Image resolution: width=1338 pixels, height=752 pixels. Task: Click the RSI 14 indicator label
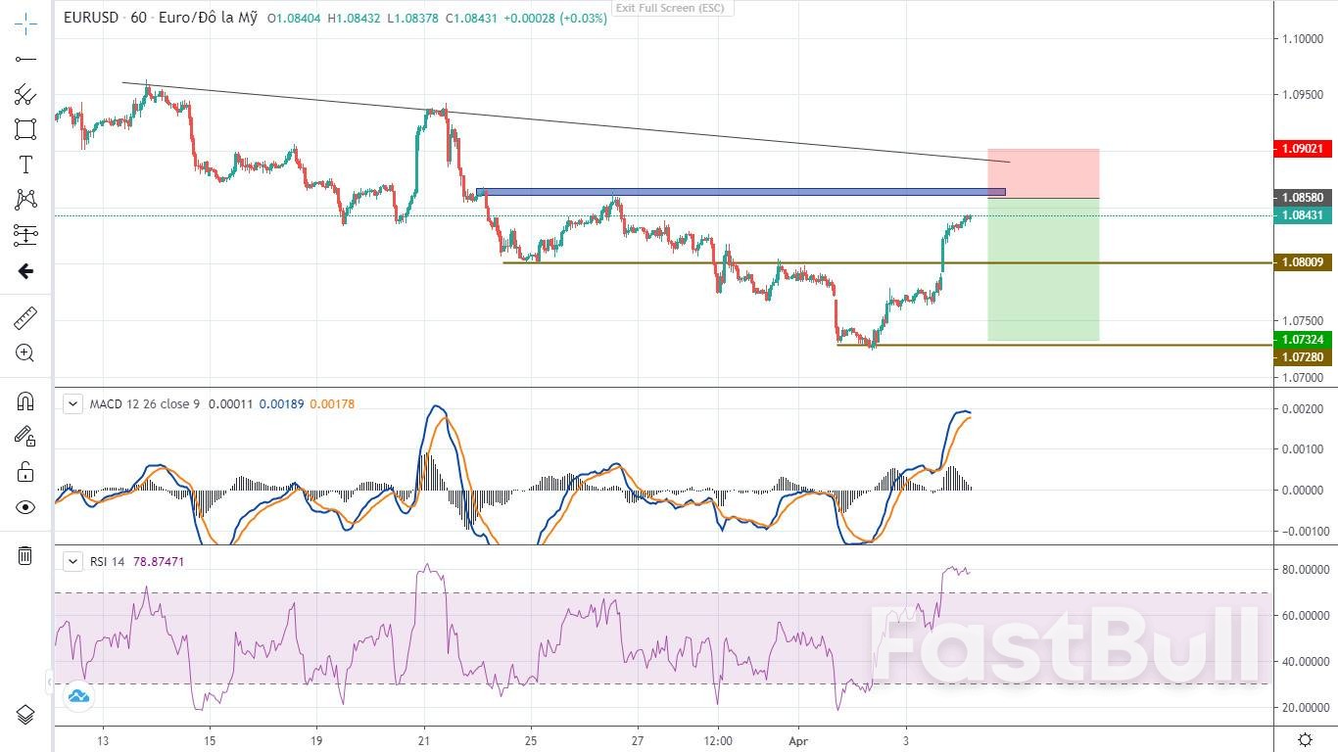pyautogui.click(x=108, y=561)
